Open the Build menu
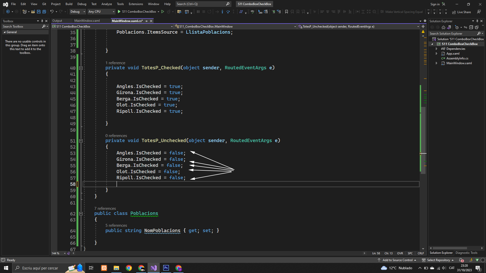This screenshot has width=486, height=273. pos(69,4)
